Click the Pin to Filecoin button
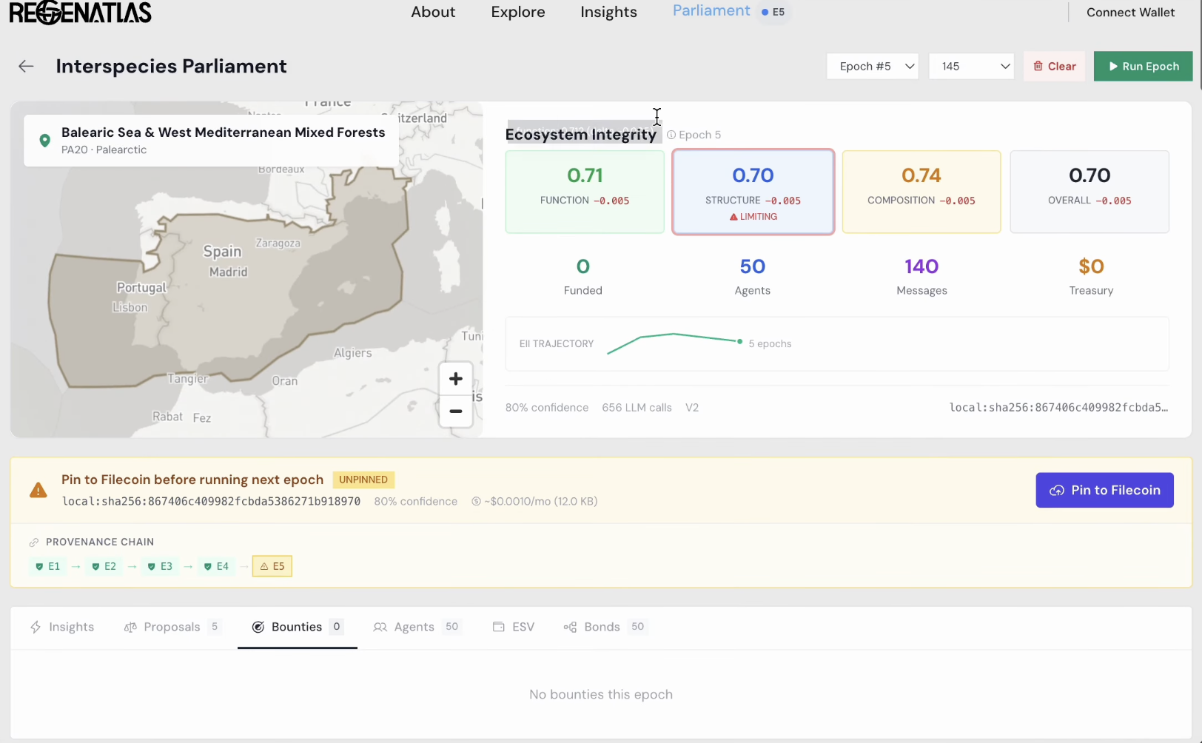The height and width of the screenshot is (743, 1202). pos(1104,490)
